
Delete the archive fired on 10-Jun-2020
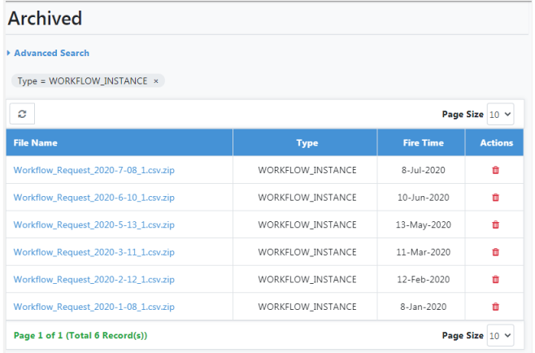[x=496, y=198]
